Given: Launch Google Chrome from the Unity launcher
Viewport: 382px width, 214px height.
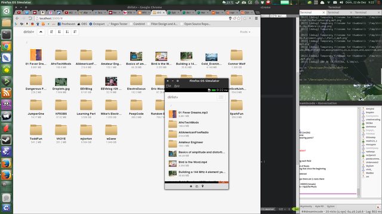Looking at the screenshot, I should coord(7,46).
